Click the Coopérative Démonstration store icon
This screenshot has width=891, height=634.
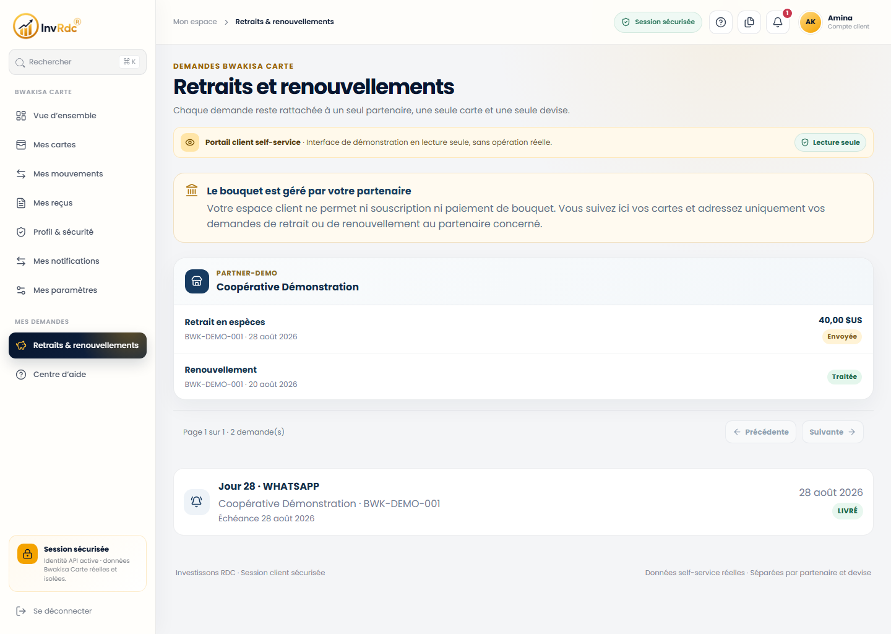197,281
